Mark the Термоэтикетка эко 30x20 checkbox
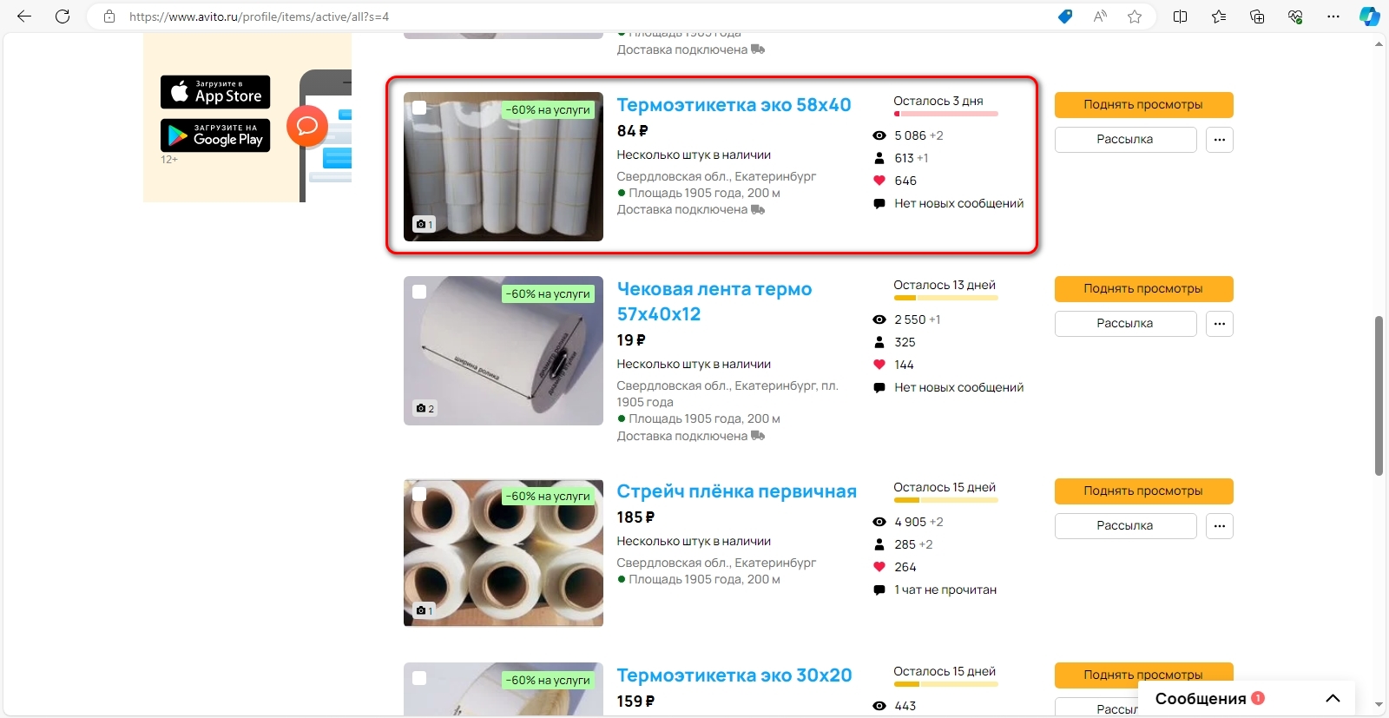The image size is (1389, 718). pos(419,678)
